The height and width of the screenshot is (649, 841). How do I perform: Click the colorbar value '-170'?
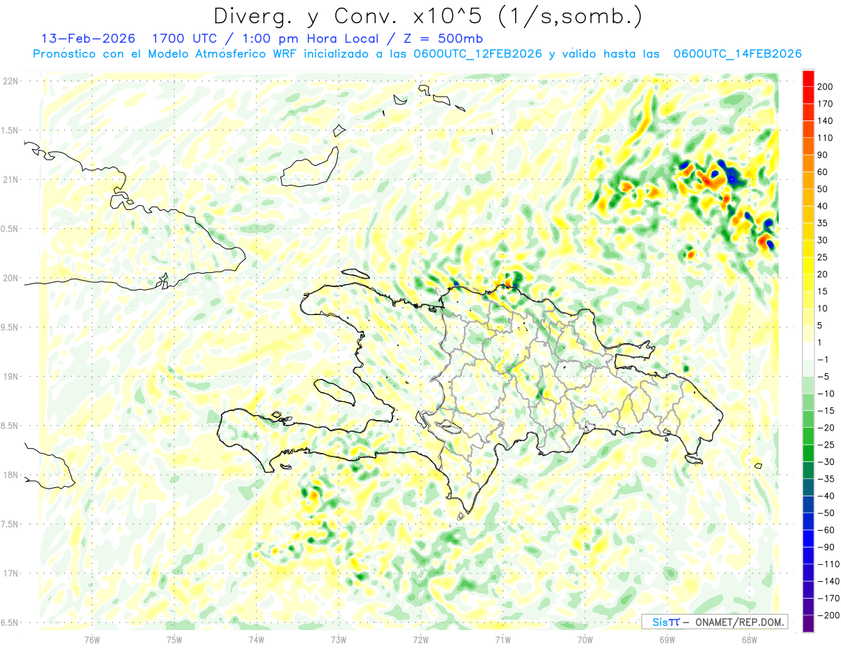click(x=827, y=598)
